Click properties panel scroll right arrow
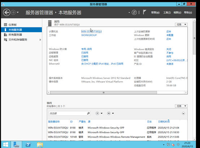The width and height of the screenshot is (200, 148). click(186, 92)
